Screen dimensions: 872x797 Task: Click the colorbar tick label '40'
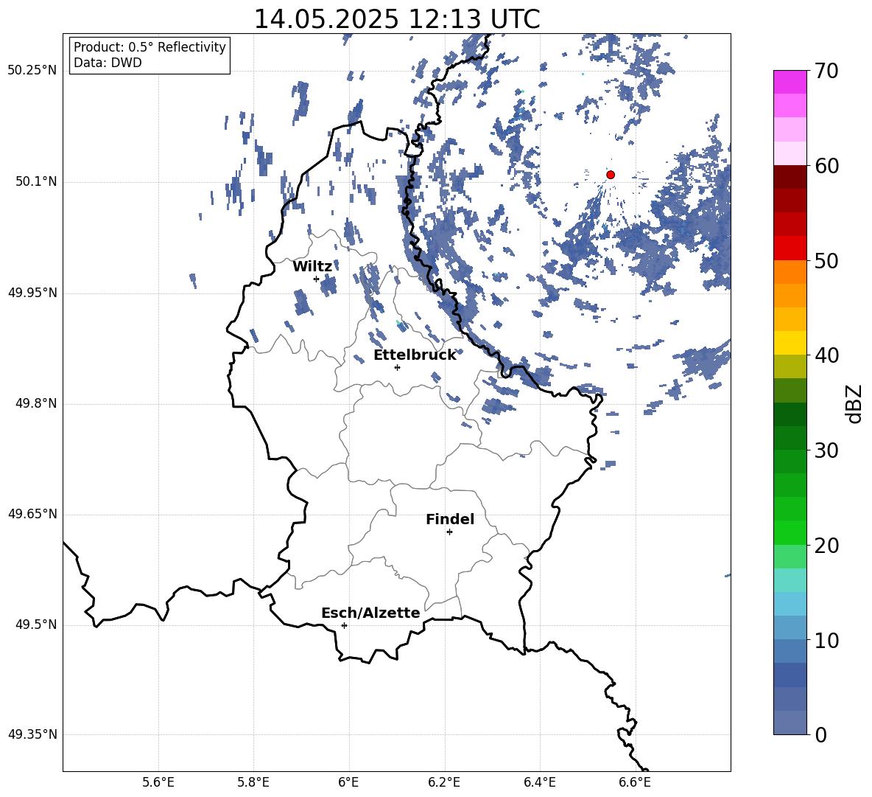tap(826, 355)
